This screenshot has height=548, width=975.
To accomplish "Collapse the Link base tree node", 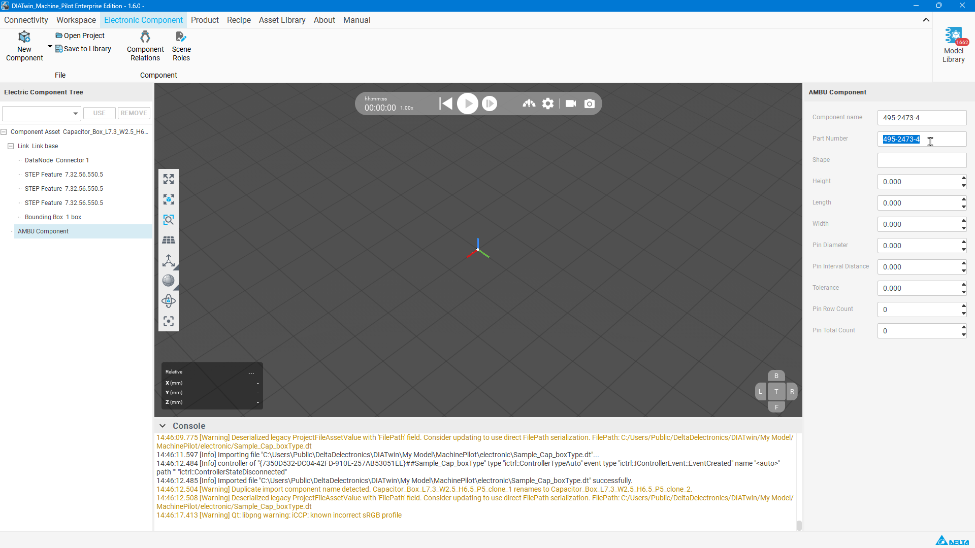I will [11, 146].
